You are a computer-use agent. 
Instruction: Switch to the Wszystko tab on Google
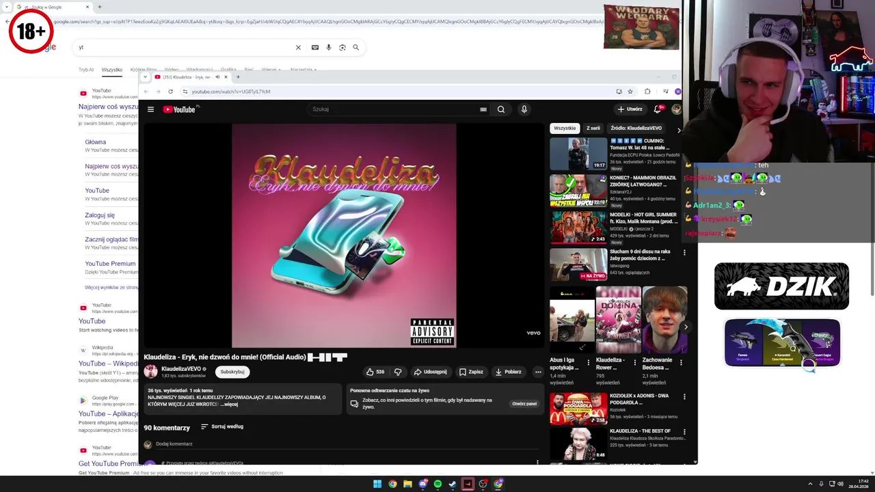pyautogui.click(x=111, y=70)
